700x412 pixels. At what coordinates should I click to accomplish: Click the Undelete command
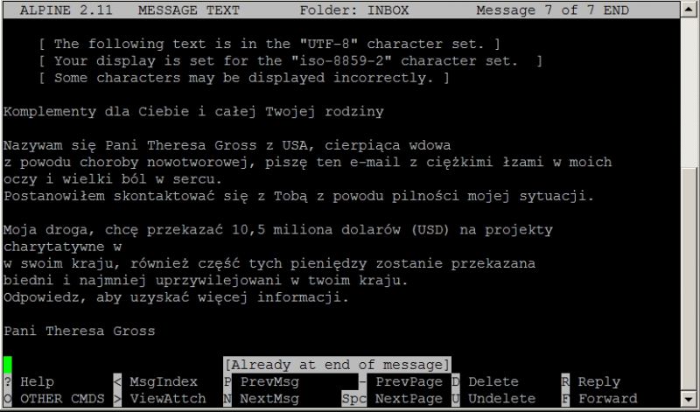pos(501,398)
